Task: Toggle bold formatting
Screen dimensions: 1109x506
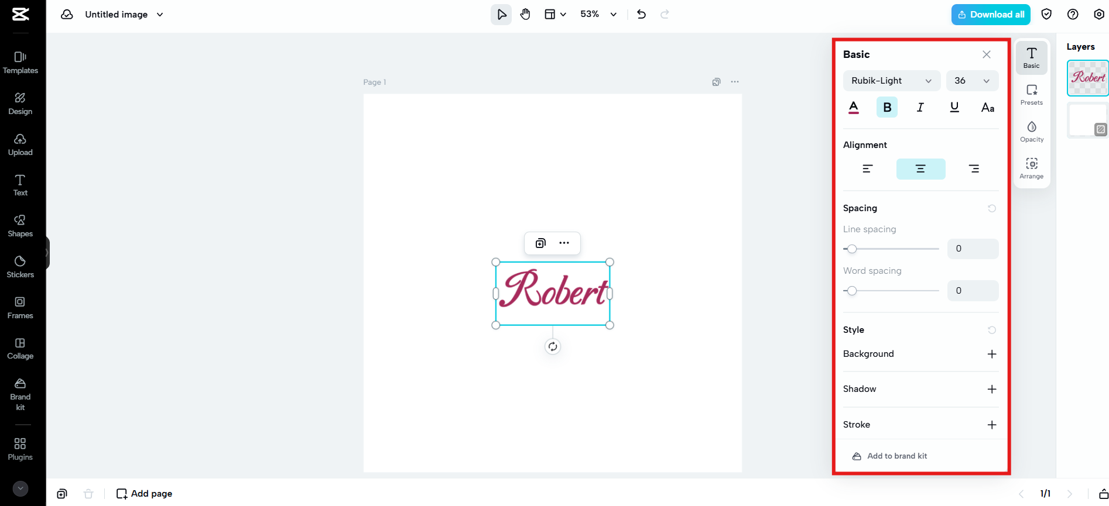Action: point(887,108)
